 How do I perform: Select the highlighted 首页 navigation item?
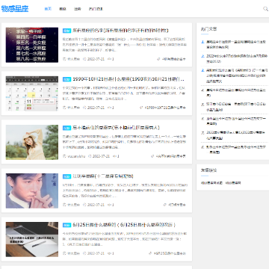pyautogui.click(x=48, y=9)
